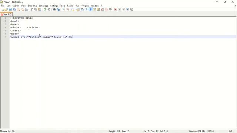The height and width of the screenshot is (133, 237).
Task: Click the Save All toolbar icon
Action: (14, 10)
